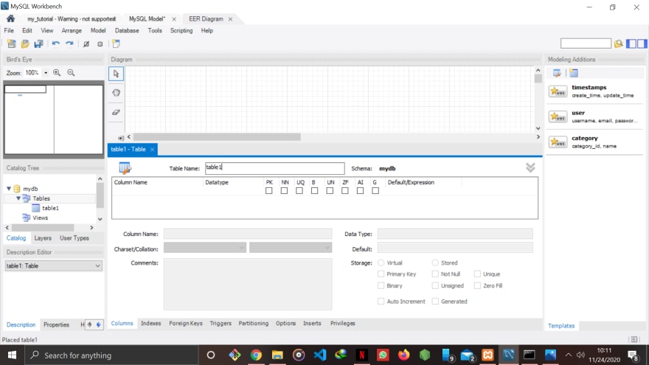Open the Database menu
This screenshot has height=365, width=649.
click(x=127, y=31)
